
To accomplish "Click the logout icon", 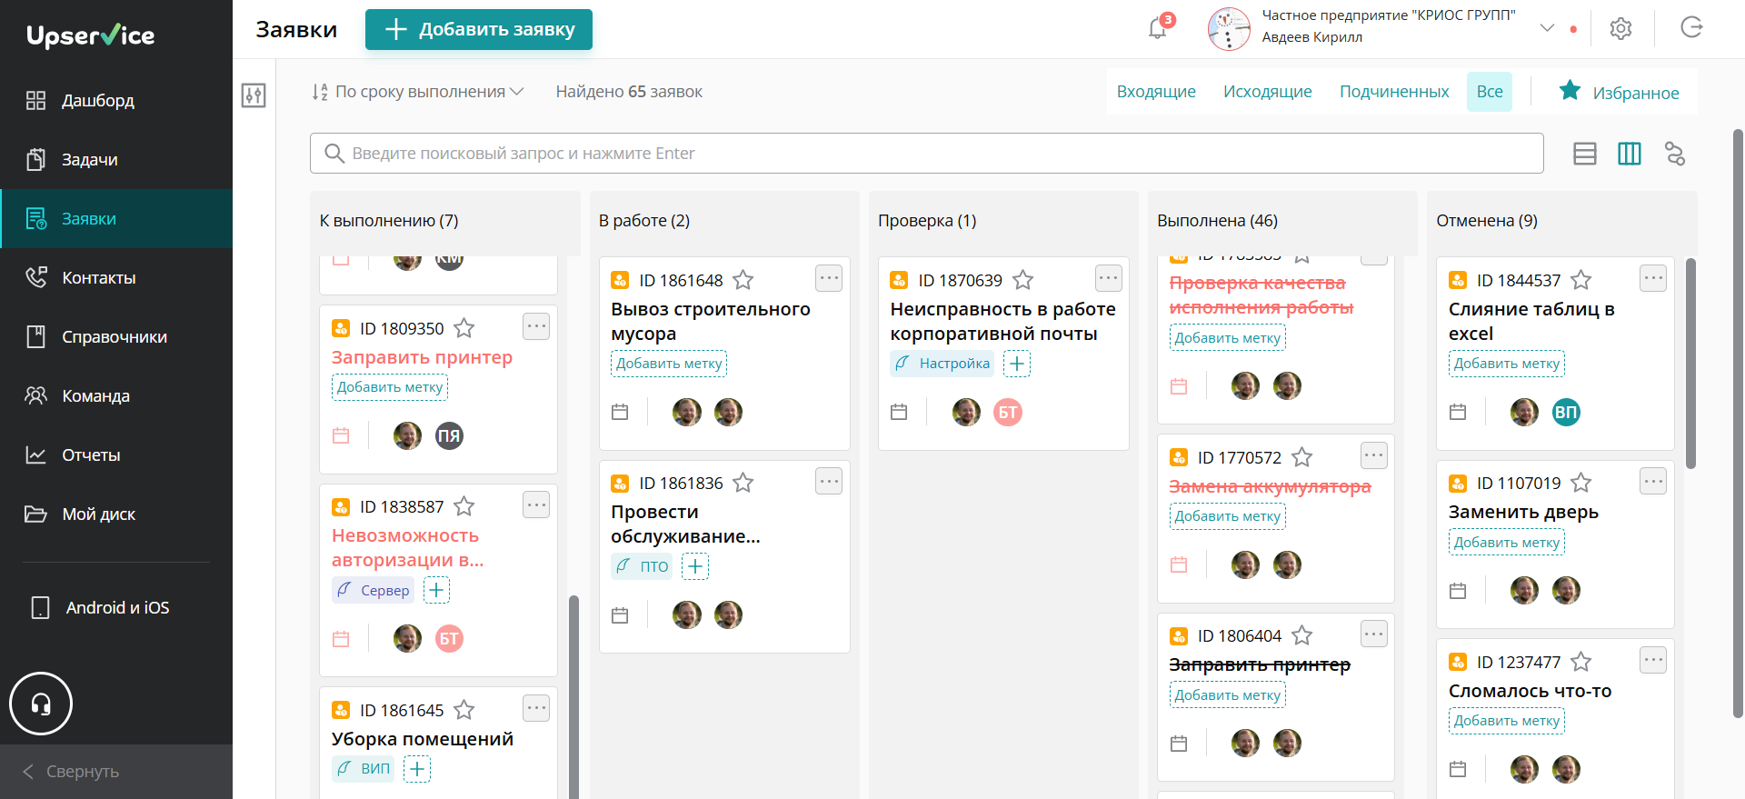I will tap(1691, 27).
